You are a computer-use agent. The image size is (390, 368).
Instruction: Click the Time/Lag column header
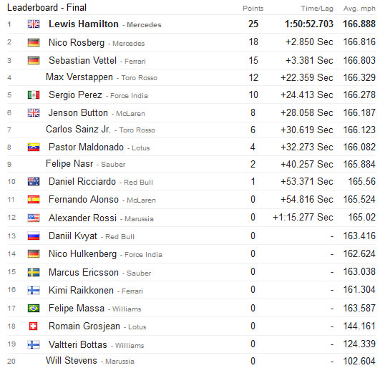pyautogui.click(x=317, y=8)
